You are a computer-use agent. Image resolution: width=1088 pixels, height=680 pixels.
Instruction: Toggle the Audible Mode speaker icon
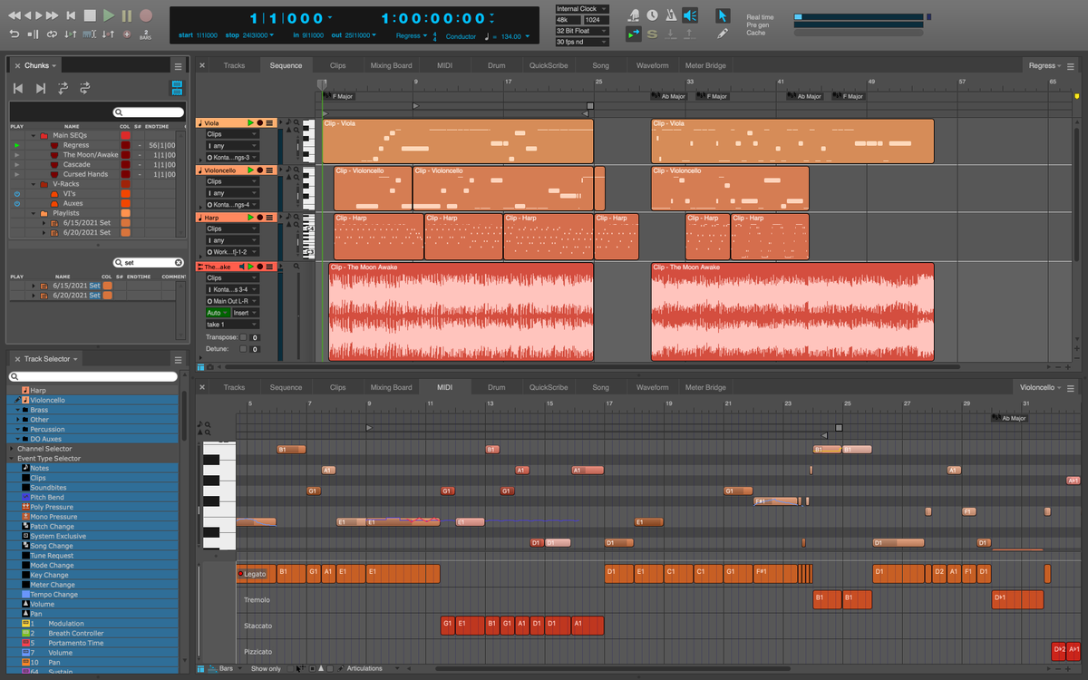(x=690, y=15)
